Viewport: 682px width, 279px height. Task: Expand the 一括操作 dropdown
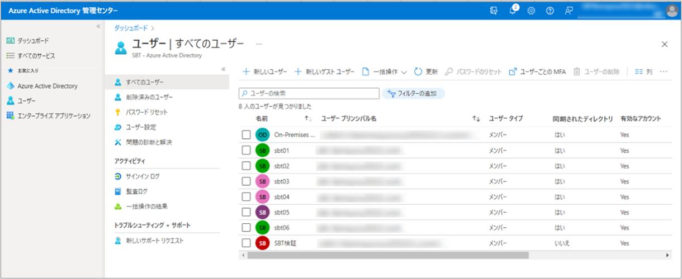(385, 72)
